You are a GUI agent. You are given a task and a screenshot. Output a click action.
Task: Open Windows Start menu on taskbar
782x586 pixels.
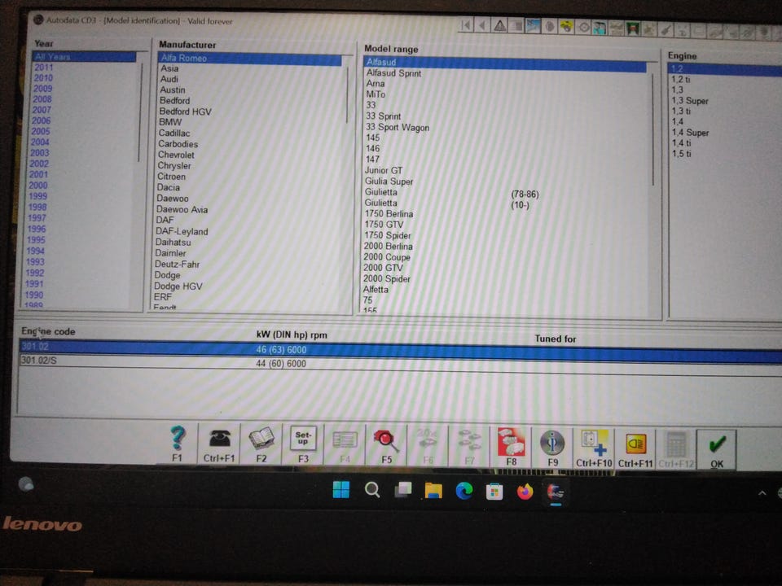coord(341,490)
